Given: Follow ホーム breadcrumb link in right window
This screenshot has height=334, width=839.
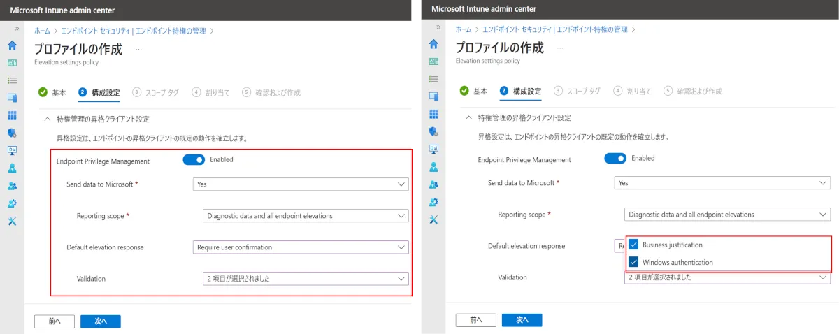Looking at the screenshot, I should click(x=464, y=29).
